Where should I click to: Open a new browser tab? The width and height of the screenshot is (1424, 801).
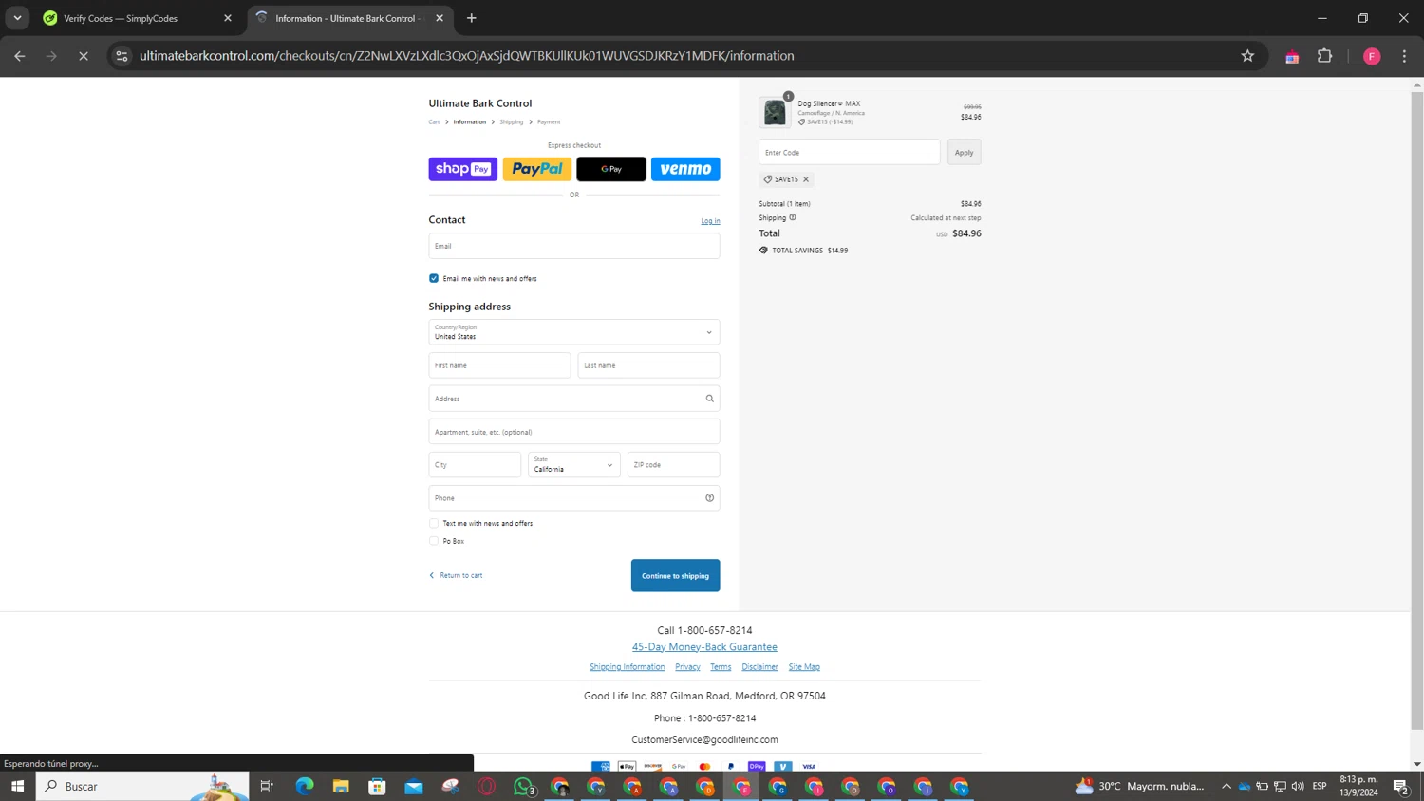click(472, 18)
